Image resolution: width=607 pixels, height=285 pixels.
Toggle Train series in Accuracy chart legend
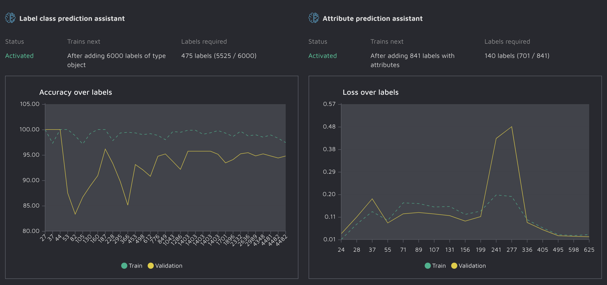pos(135,266)
